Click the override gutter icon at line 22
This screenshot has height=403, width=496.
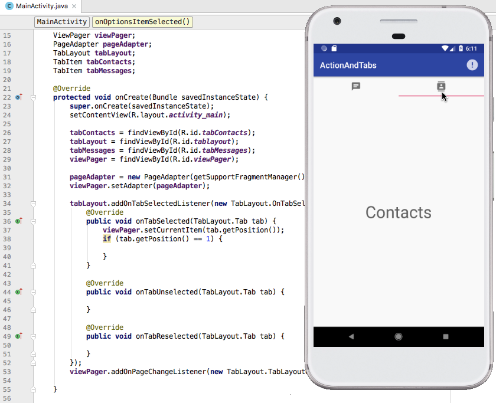click(19, 97)
